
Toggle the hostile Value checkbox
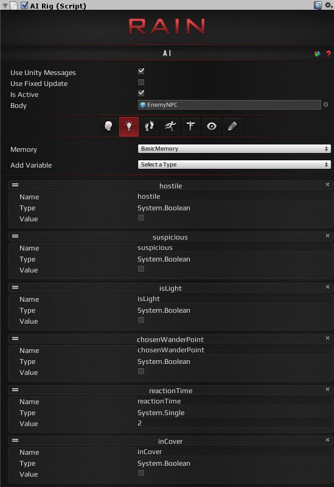[x=141, y=218]
